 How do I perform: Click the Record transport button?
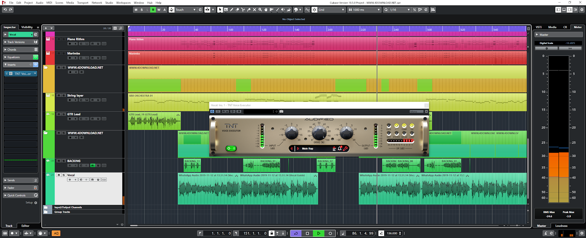pyautogui.click(x=330, y=233)
